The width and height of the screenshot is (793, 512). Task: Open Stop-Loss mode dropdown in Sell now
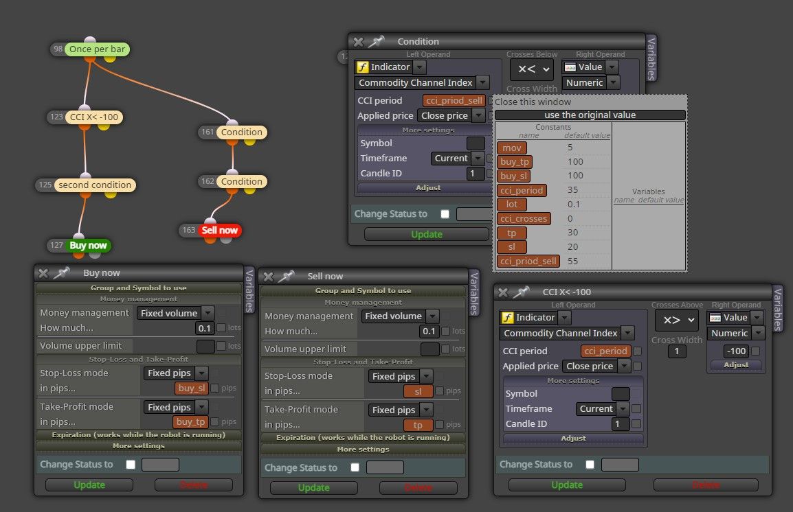401,376
